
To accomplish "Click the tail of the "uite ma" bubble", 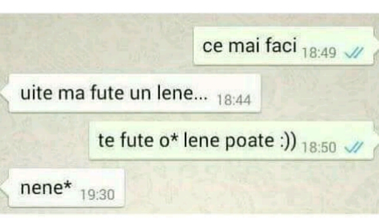I will (4, 93).
